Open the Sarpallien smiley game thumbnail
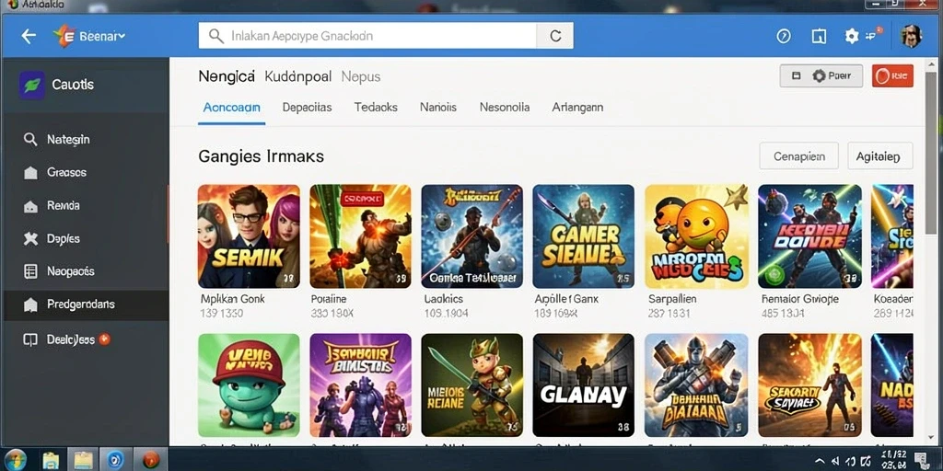 point(697,236)
